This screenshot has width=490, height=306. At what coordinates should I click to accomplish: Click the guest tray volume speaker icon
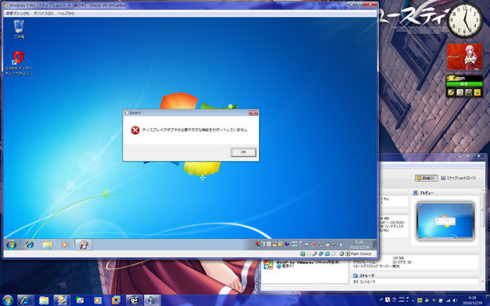click(341, 245)
